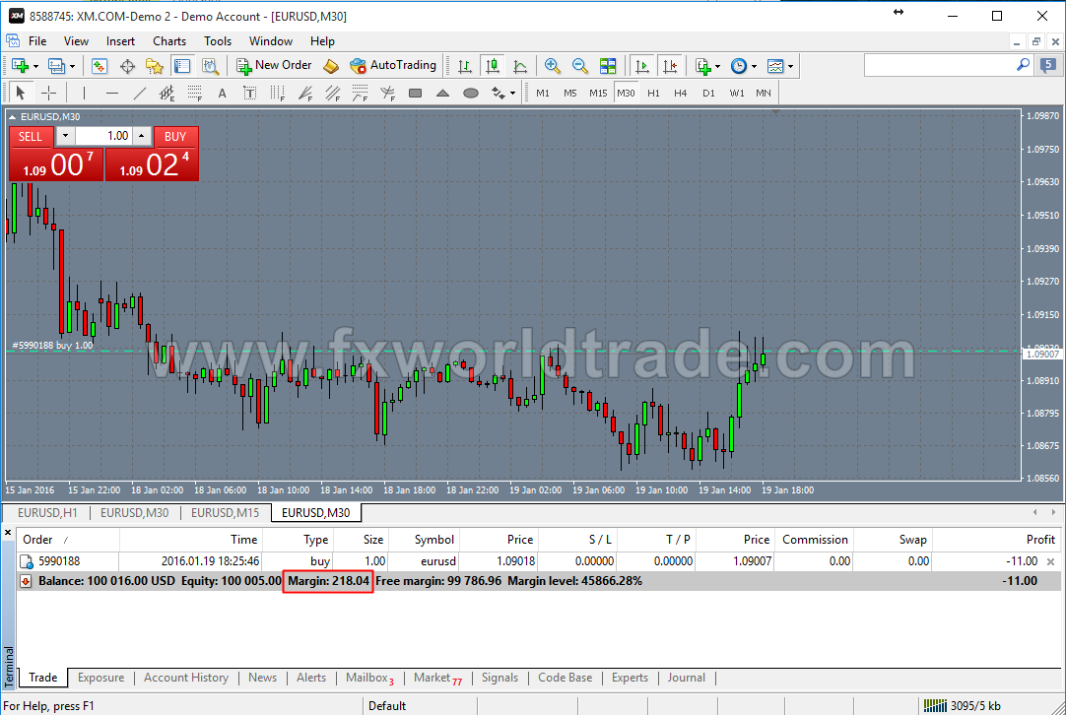Toggle the Data Window crosshair icon

point(127,66)
